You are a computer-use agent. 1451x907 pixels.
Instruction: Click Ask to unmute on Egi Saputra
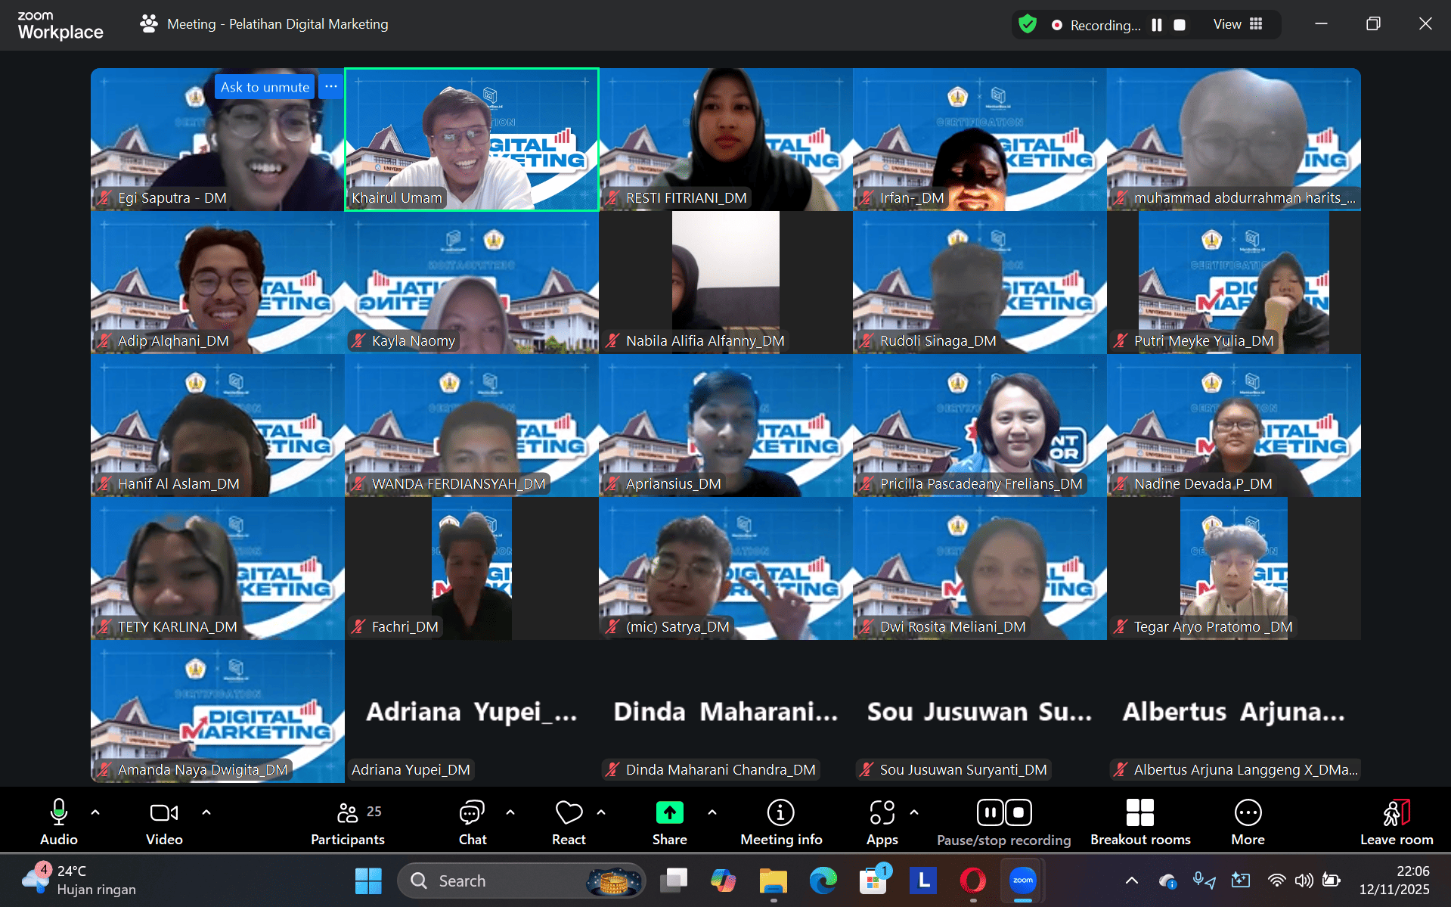(x=265, y=87)
